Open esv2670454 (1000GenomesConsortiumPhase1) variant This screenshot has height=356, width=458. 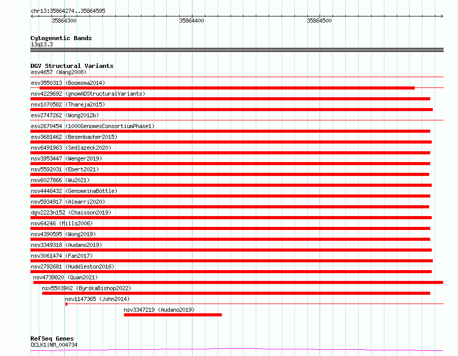(93, 126)
